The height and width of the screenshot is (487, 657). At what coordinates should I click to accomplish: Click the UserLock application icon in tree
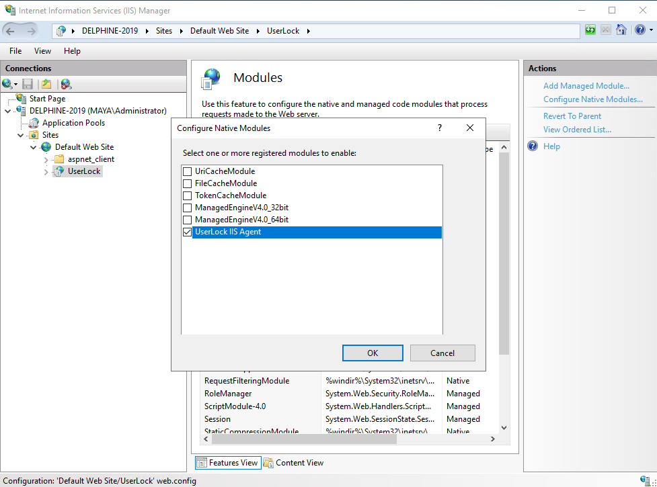coord(59,171)
